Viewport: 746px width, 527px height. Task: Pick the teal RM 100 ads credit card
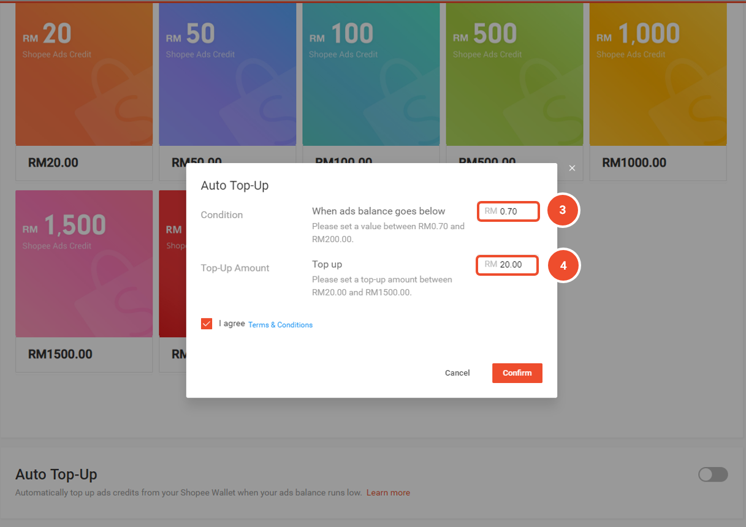(x=371, y=74)
